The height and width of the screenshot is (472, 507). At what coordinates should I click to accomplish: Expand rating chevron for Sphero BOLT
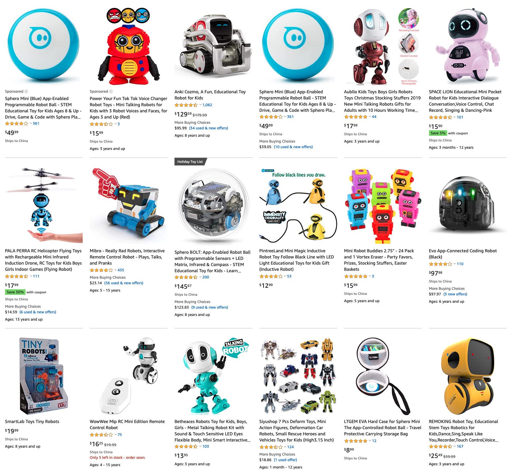pos(200,277)
